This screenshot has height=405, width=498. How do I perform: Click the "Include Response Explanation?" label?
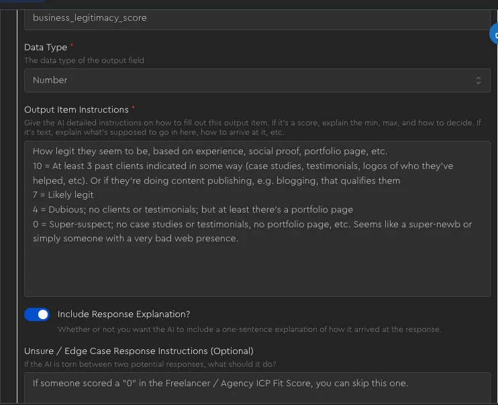coord(123,314)
